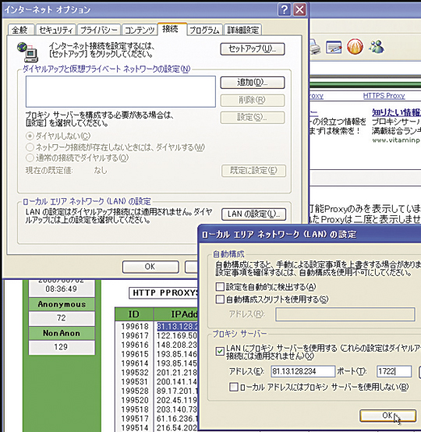
Task: Click the anonymous count value 72
Action: (62, 318)
